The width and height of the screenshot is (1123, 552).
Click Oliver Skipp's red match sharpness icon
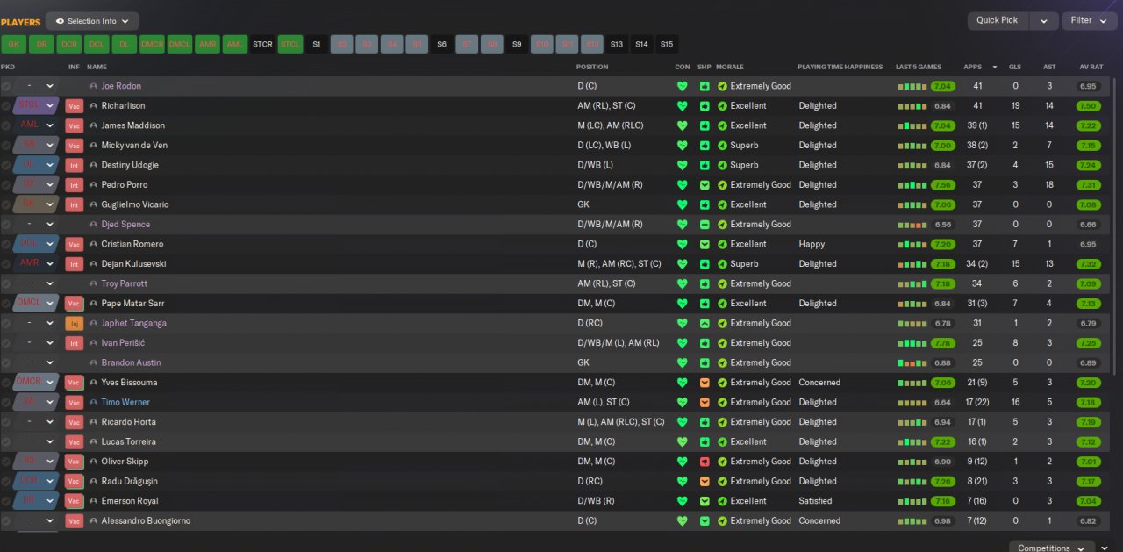[x=705, y=462]
